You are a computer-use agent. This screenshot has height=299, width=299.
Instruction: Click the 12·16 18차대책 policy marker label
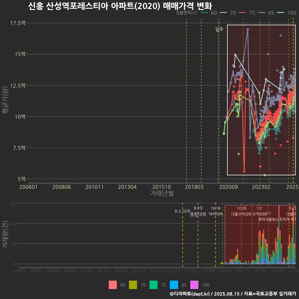pyautogui.click(x=216, y=211)
